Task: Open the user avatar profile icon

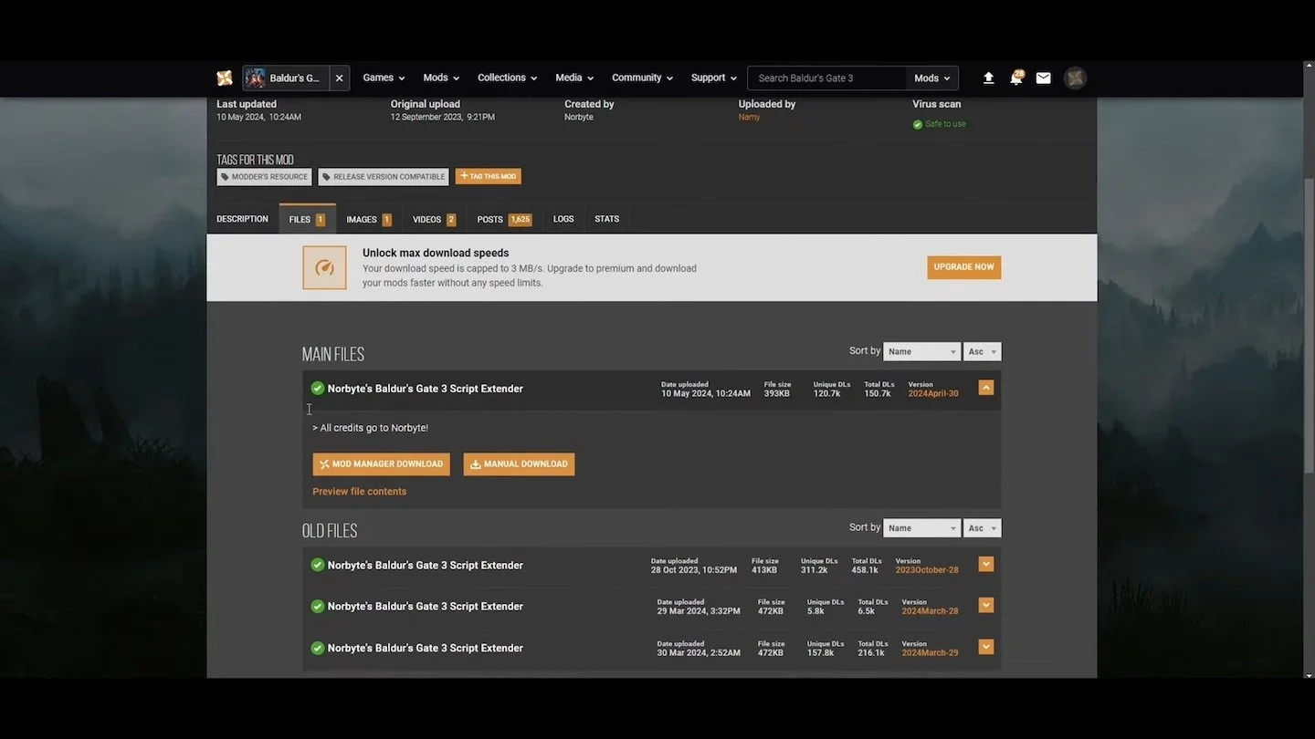Action: 1076,78
